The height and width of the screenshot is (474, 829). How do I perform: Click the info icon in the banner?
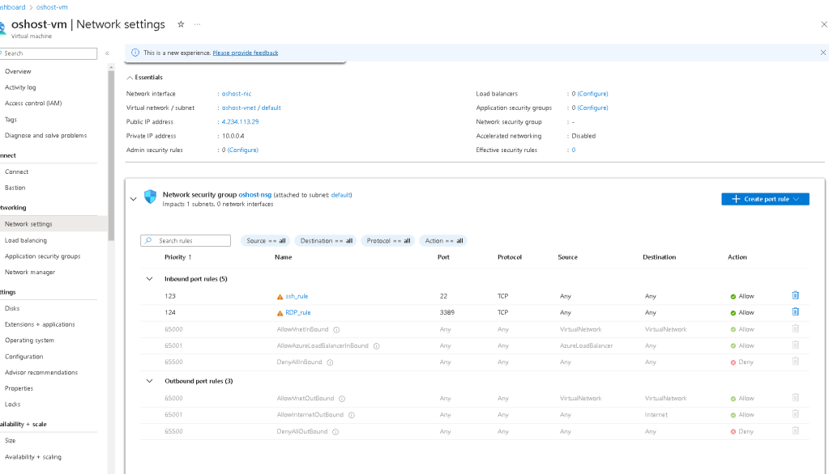(135, 53)
